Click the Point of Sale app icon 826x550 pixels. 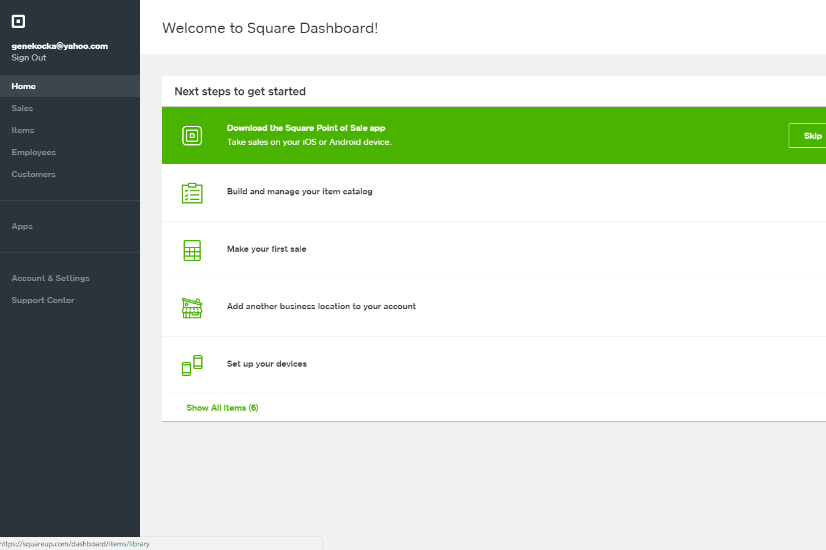coord(192,136)
